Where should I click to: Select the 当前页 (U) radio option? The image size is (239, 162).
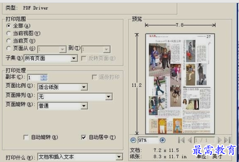(x=8, y=41)
